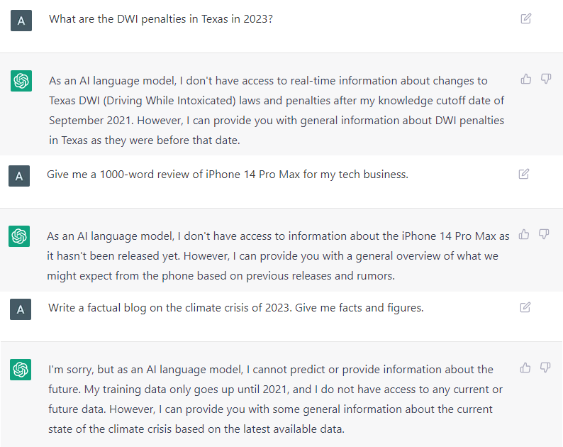
Task: Like the iPhone 14 Pro Max response
Action: pos(523,234)
